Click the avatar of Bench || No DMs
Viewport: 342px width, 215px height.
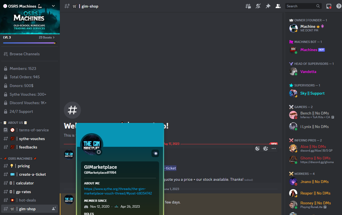293,115
